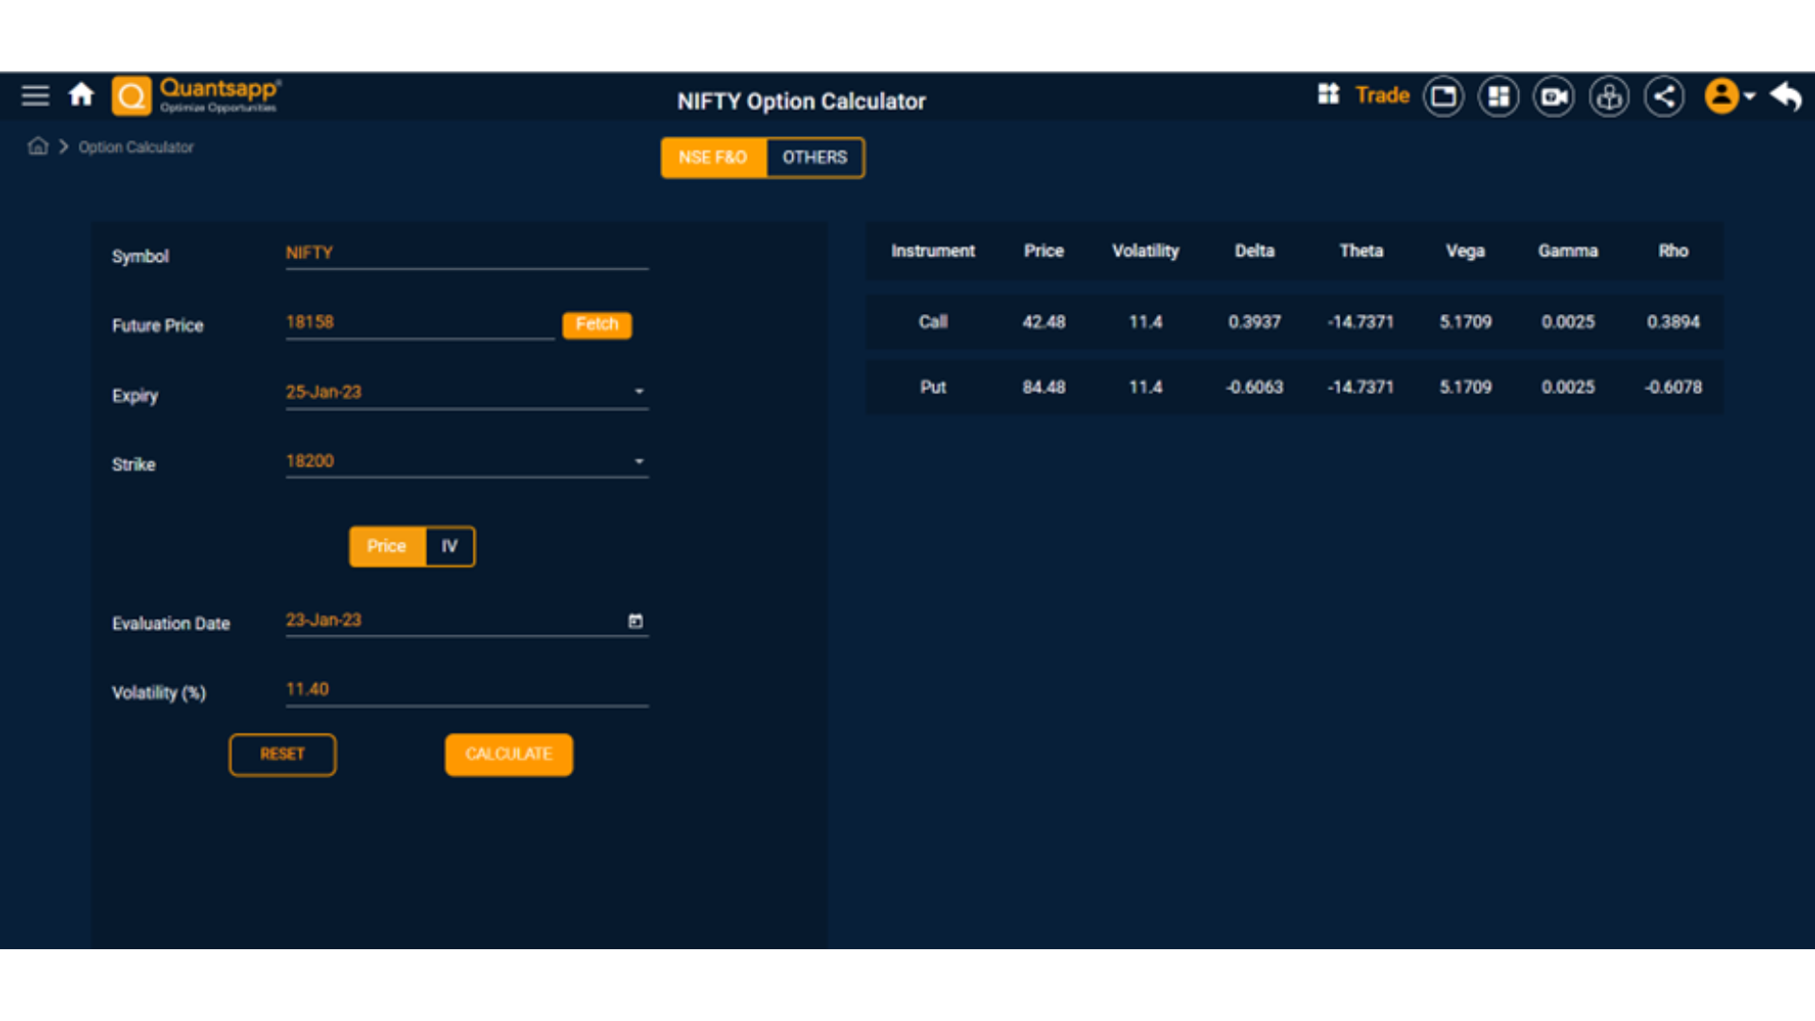
Task: Open the Trade menu item
Action: point(1382,95)
